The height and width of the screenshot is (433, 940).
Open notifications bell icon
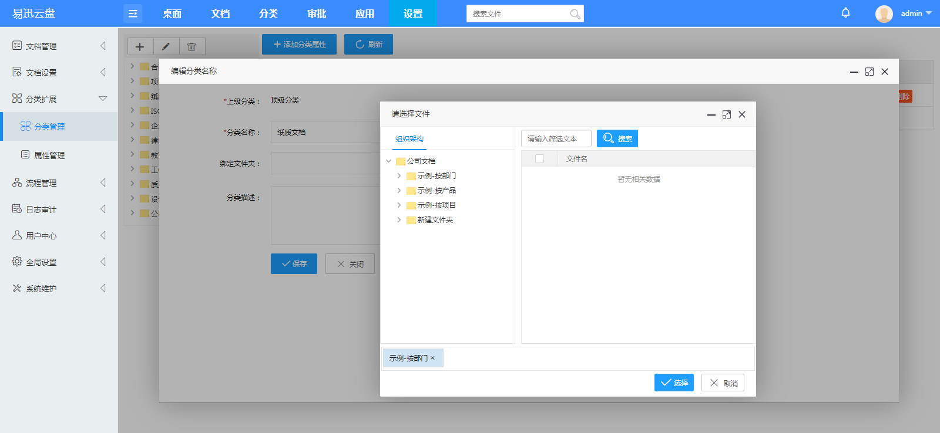845,13
